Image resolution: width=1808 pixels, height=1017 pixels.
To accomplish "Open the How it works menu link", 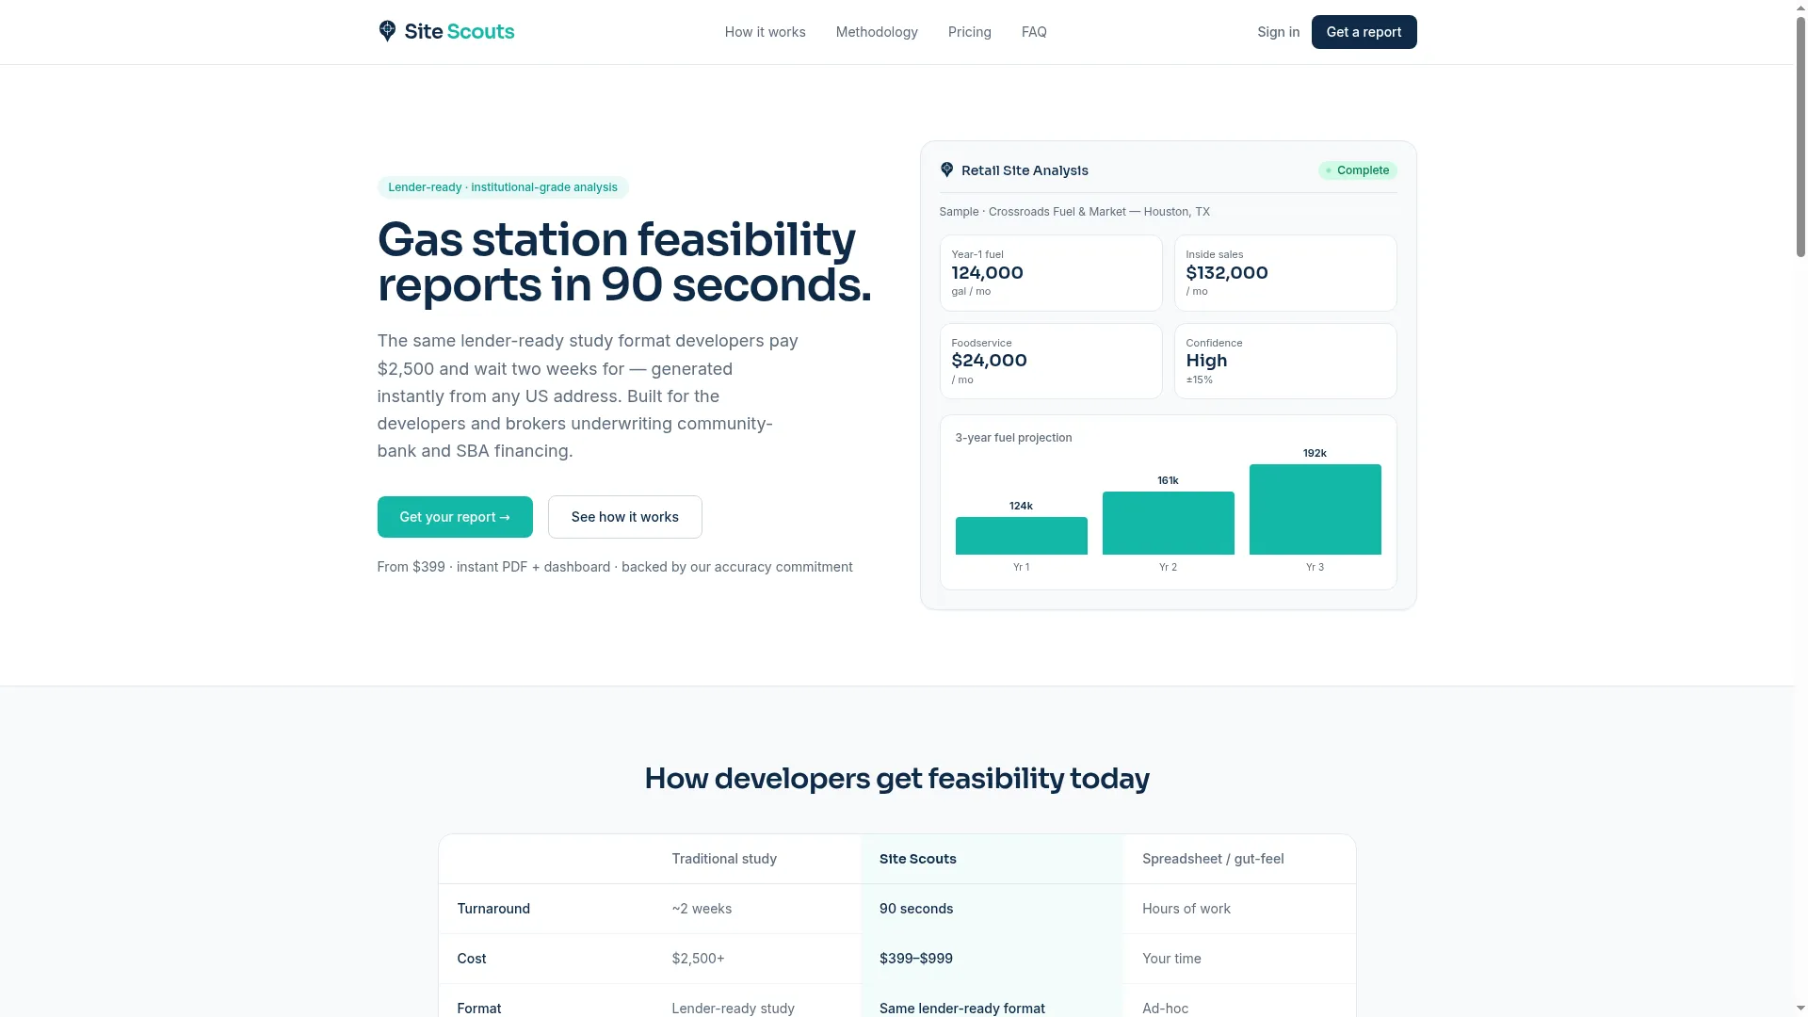I will point(765,32).
